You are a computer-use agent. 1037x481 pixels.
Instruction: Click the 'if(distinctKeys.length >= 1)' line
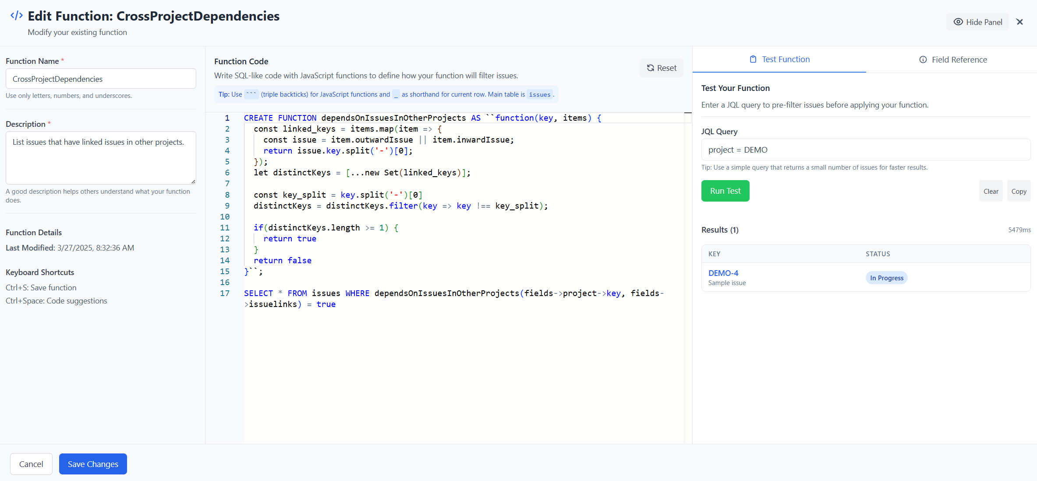click(x=326, y=227)
